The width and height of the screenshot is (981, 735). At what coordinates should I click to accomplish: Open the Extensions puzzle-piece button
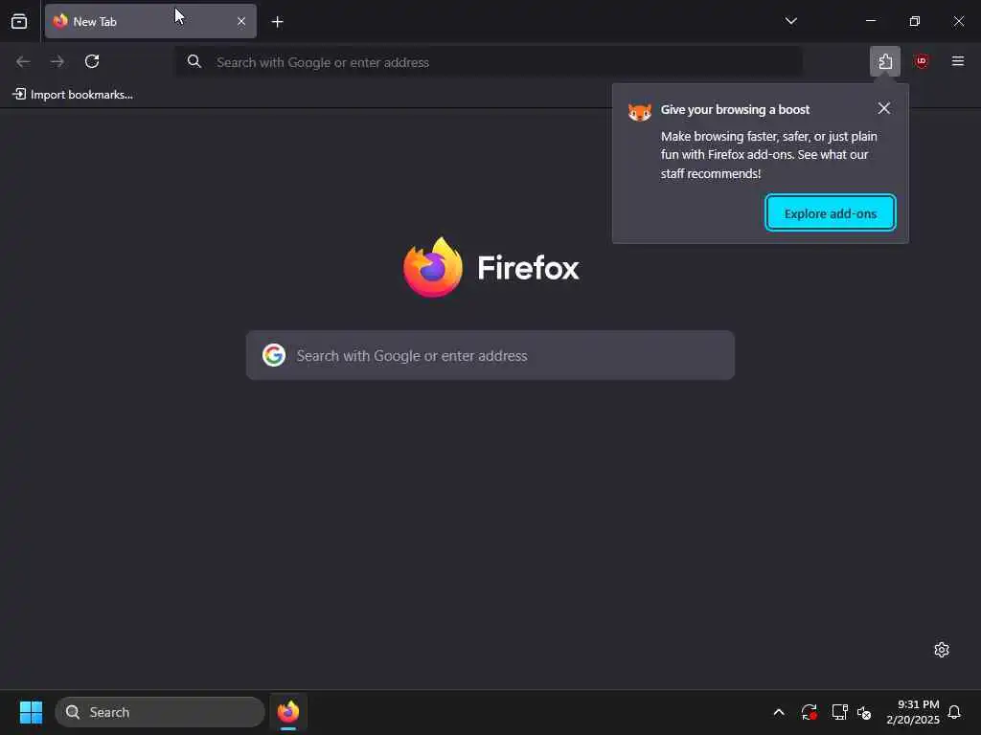[884, 61]
